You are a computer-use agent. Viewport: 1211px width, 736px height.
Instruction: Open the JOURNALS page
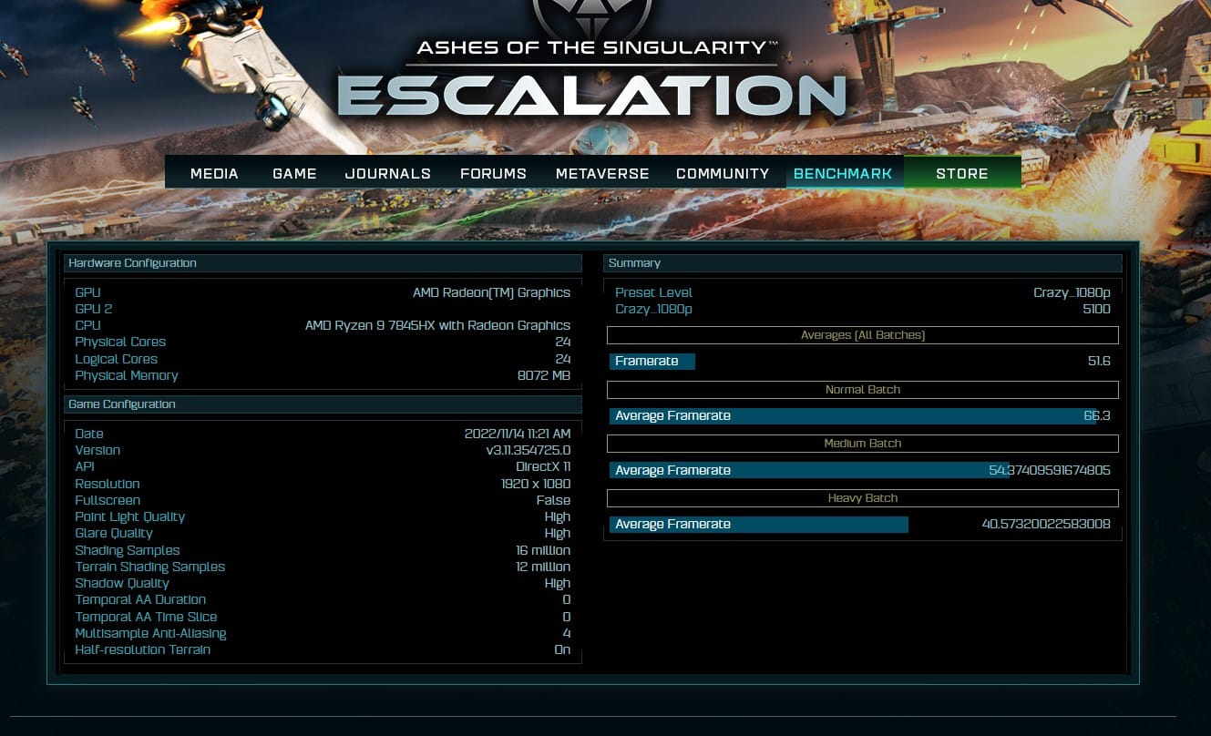(387, 173)
